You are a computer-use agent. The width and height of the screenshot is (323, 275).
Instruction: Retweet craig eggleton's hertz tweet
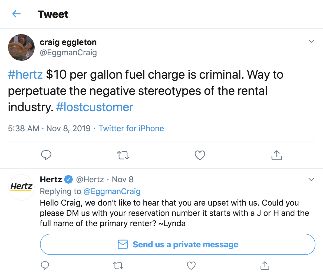pos(123,155)
